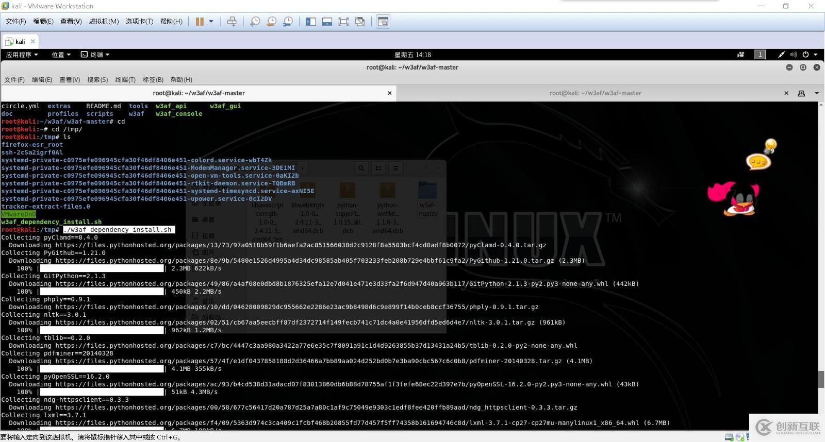825x442 pixels.
Task: Click the highlighted ./w3af_dependency_install.sh command
Action: [119, 230]
